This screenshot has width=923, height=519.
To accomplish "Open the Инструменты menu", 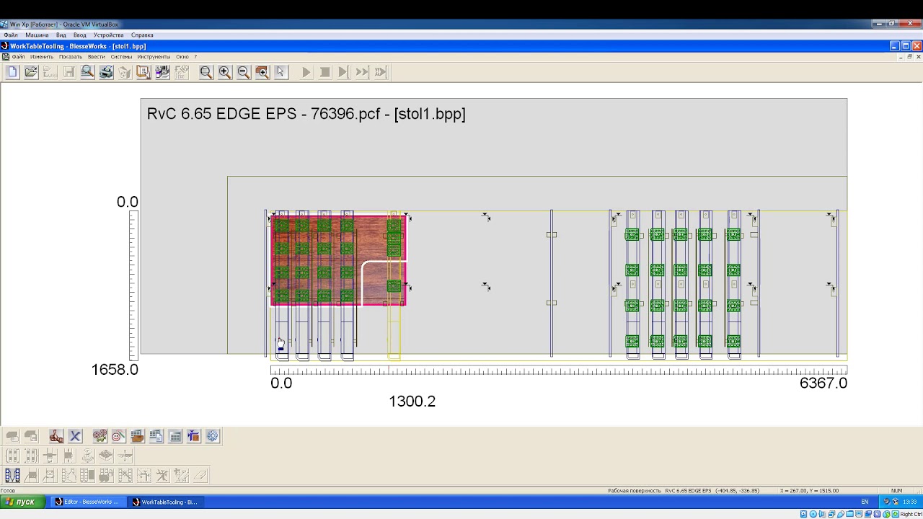I will 154,57.
